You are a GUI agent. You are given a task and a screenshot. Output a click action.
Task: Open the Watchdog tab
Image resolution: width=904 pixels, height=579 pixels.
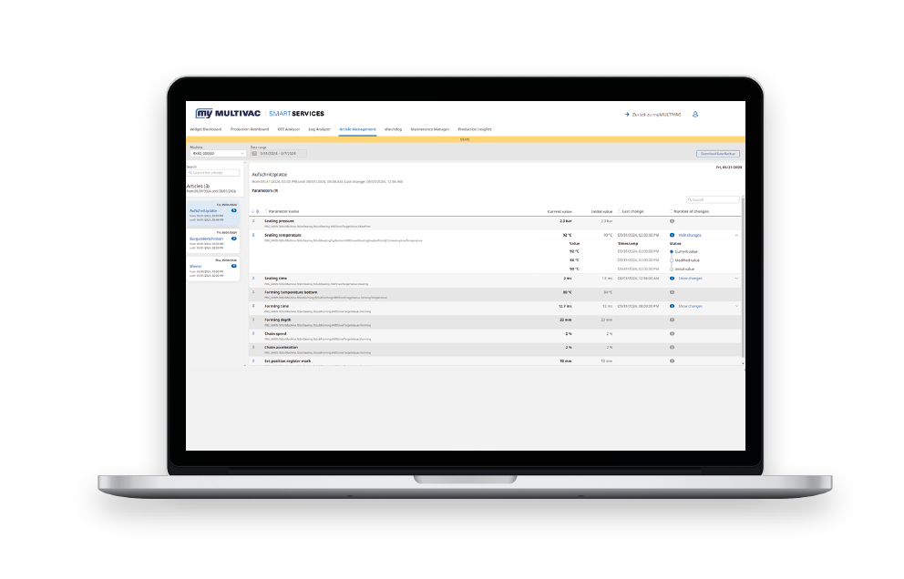coord(393,129)
